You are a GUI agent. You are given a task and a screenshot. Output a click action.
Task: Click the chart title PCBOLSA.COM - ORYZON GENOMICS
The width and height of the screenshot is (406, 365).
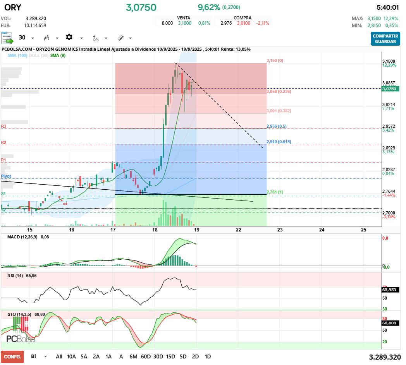(40, 49)
